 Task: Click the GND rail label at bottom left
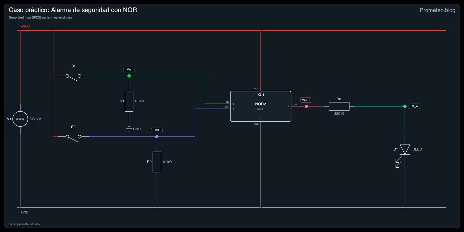point(25,212)
